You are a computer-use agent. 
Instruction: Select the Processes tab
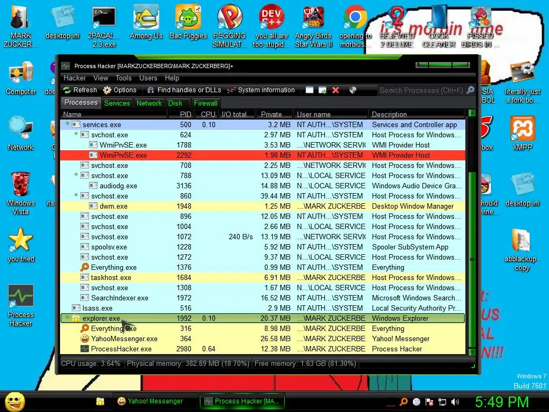tap(81, 102)
